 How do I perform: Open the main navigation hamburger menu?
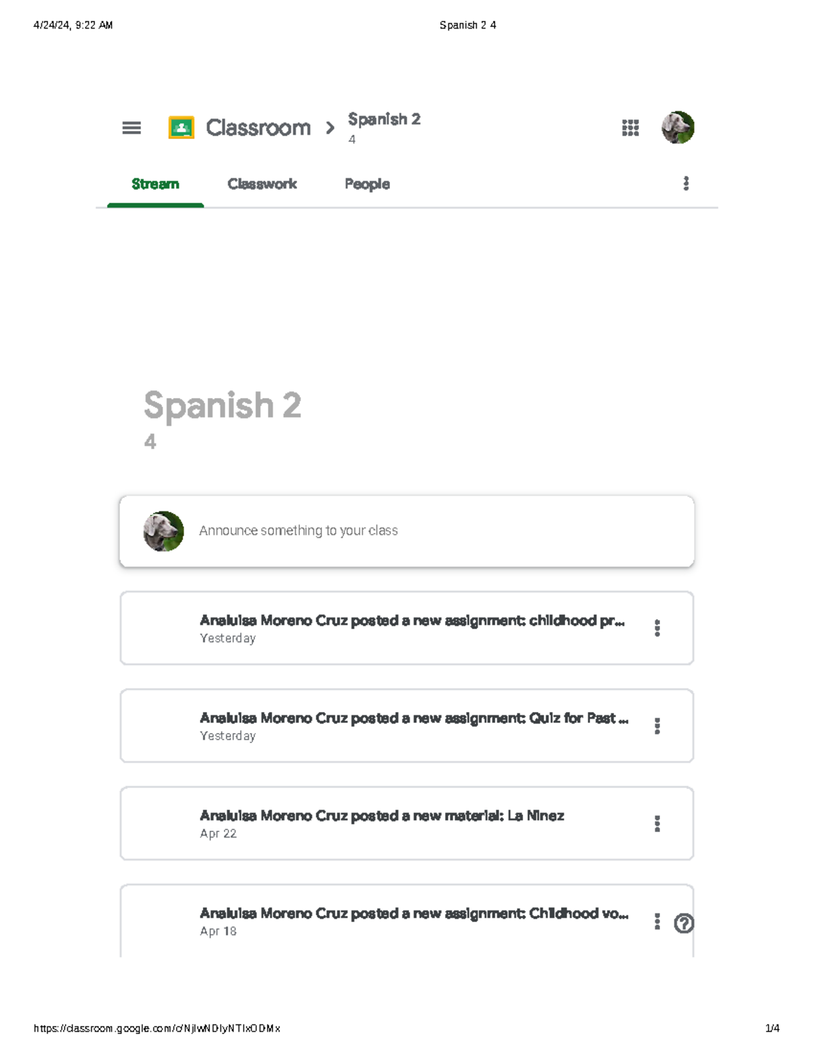click(x=131, y=127)
